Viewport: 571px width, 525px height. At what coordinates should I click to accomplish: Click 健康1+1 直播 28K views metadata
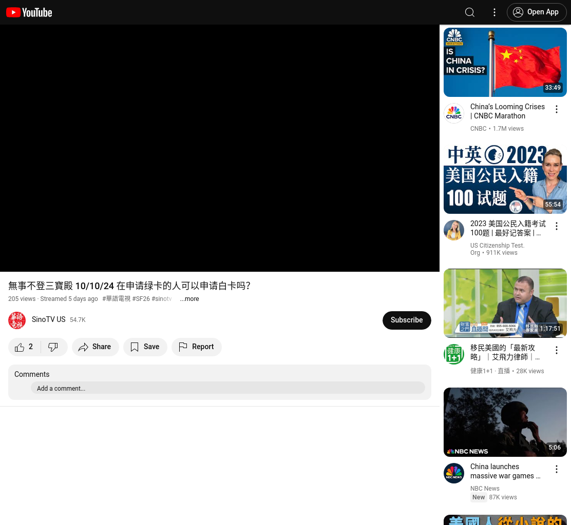[507, 371]
